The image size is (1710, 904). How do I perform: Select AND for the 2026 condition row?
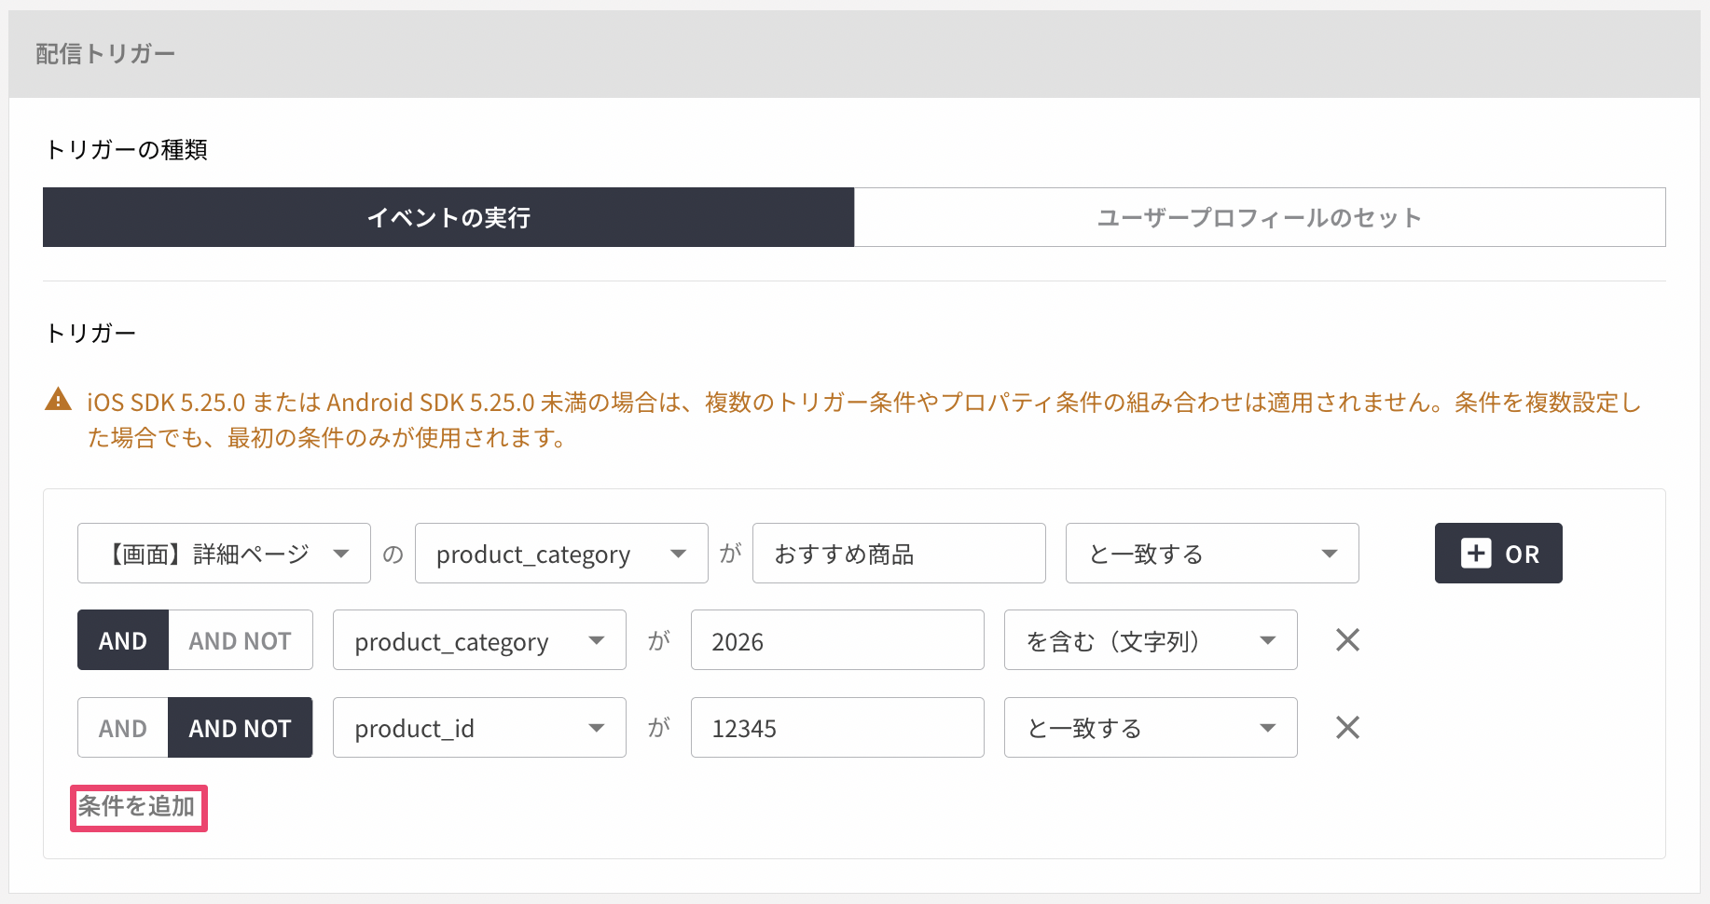(x=123, y=640)
